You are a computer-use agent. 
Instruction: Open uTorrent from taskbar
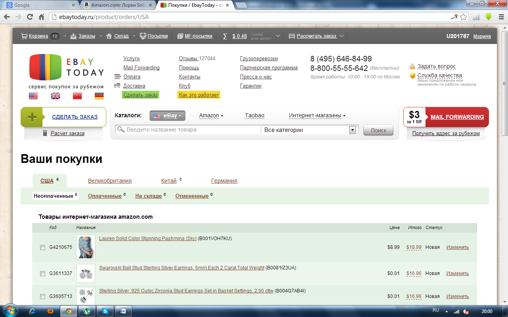(87, 311)
